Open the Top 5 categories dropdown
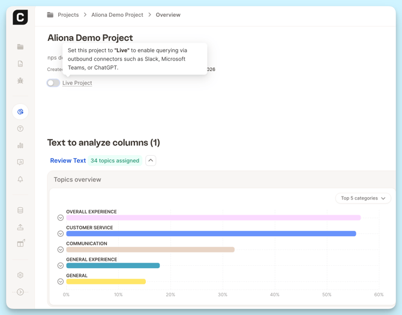 click(x=363, y=198)
